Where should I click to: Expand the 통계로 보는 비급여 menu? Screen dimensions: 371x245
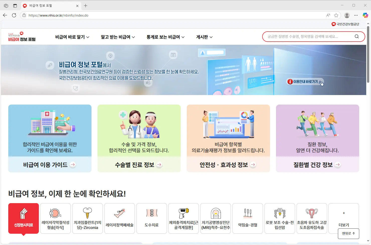click(x=165, y=37)
